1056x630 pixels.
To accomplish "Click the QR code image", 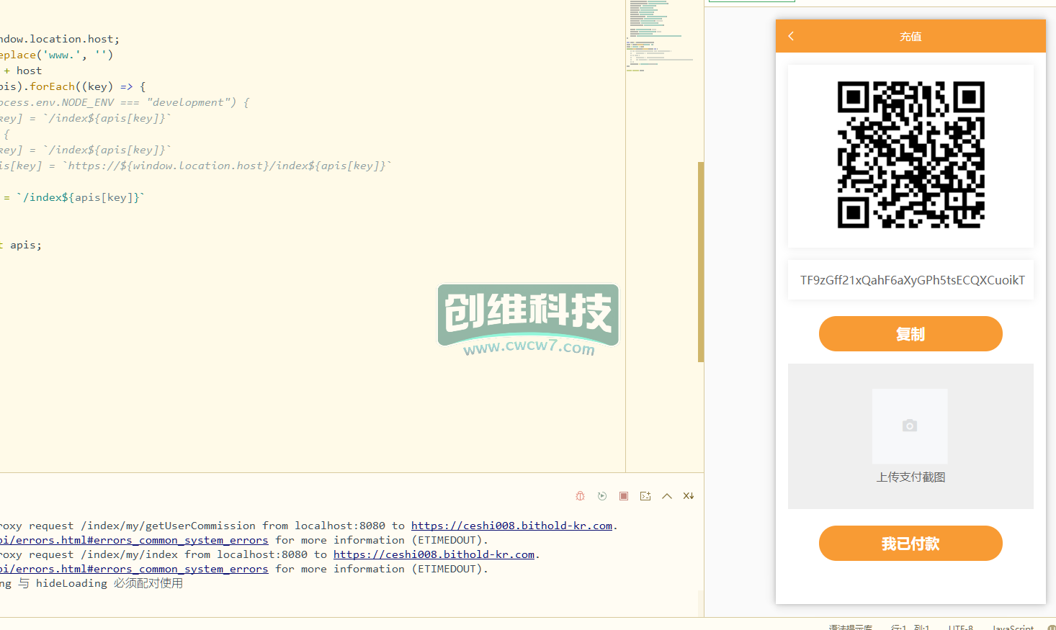I will [x=911, y=155].
